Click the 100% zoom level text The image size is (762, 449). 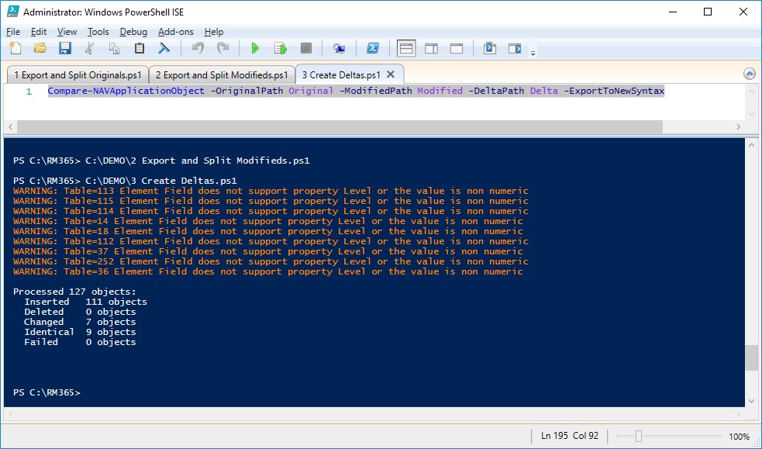tap(739, 437)
